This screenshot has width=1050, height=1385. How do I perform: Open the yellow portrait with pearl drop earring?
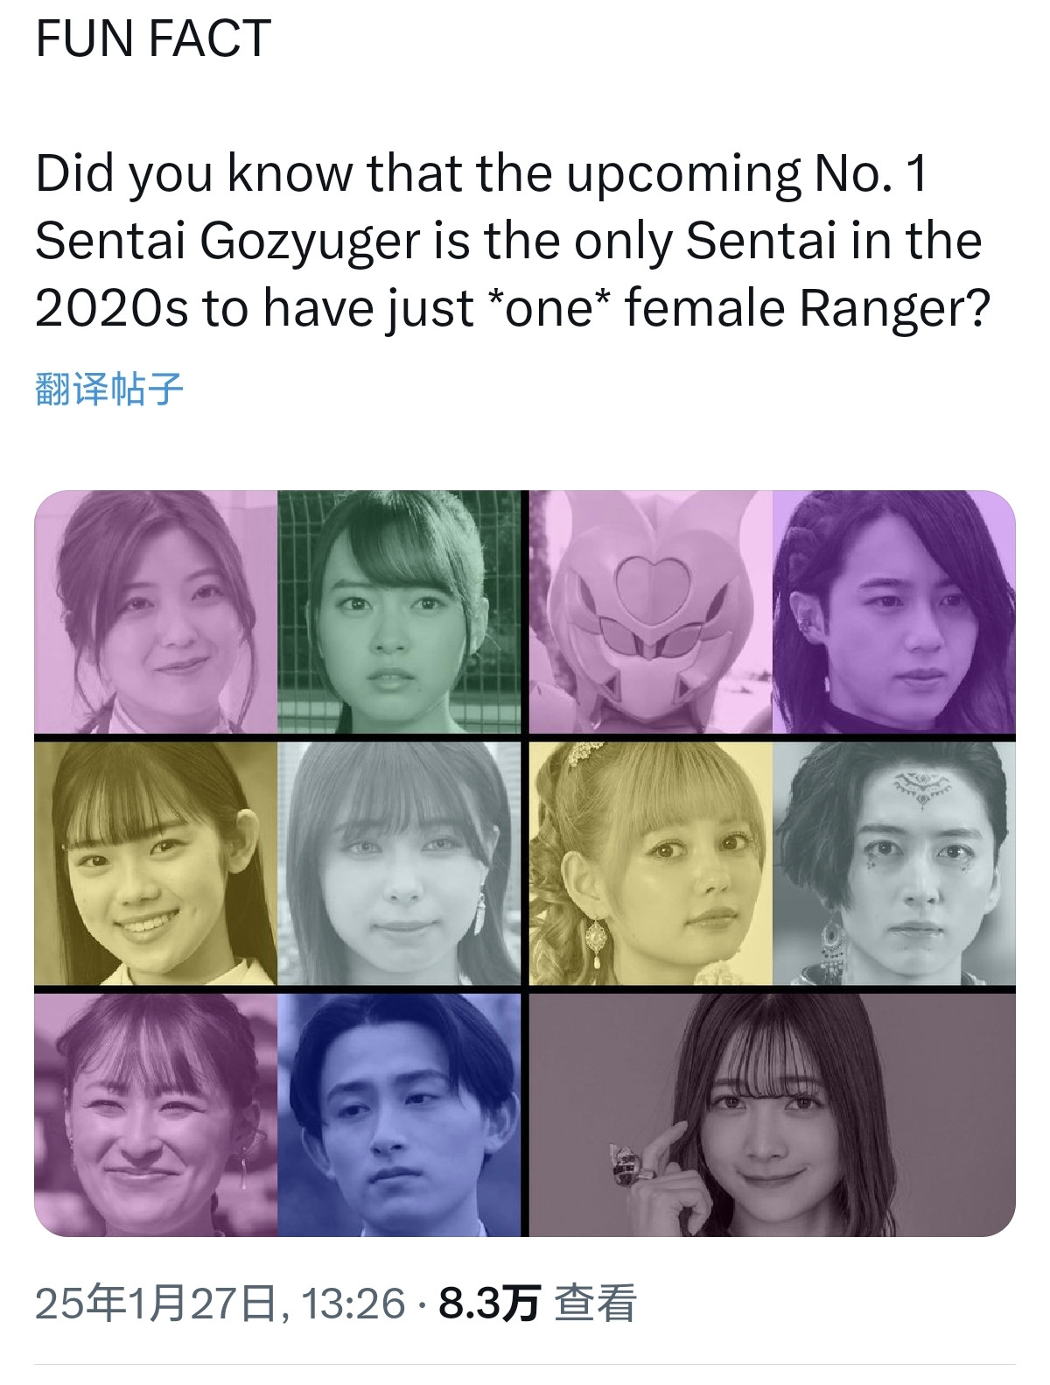[x=650, y=862]
